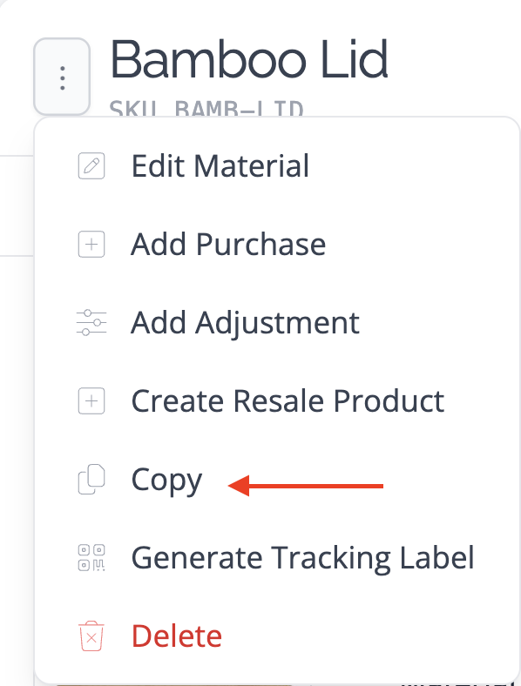Choose the Edit Material menu entry

[220, 165]
